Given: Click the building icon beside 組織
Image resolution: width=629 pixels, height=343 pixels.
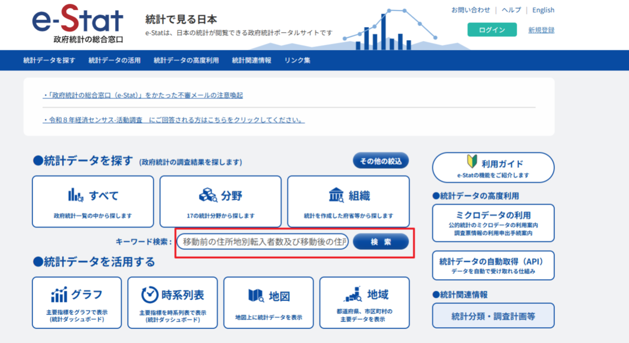Looking at the screenshot, I should (336, 195).
